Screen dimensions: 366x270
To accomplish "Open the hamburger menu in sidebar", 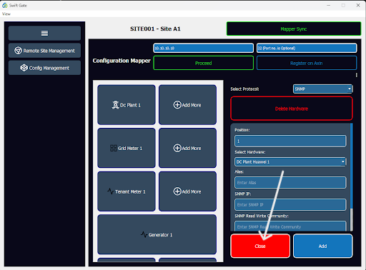I will [x=44, y=33].
